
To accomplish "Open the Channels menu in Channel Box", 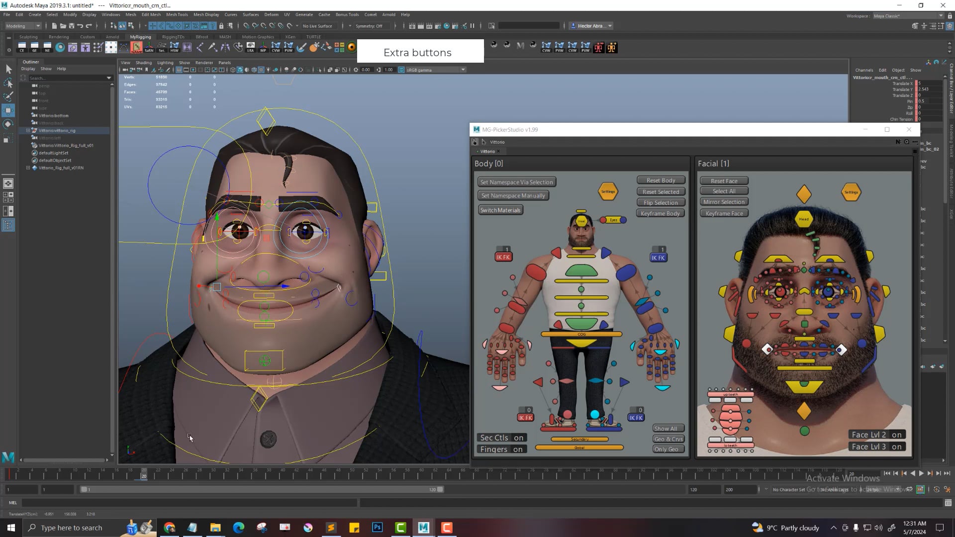I will coord(864,70).
